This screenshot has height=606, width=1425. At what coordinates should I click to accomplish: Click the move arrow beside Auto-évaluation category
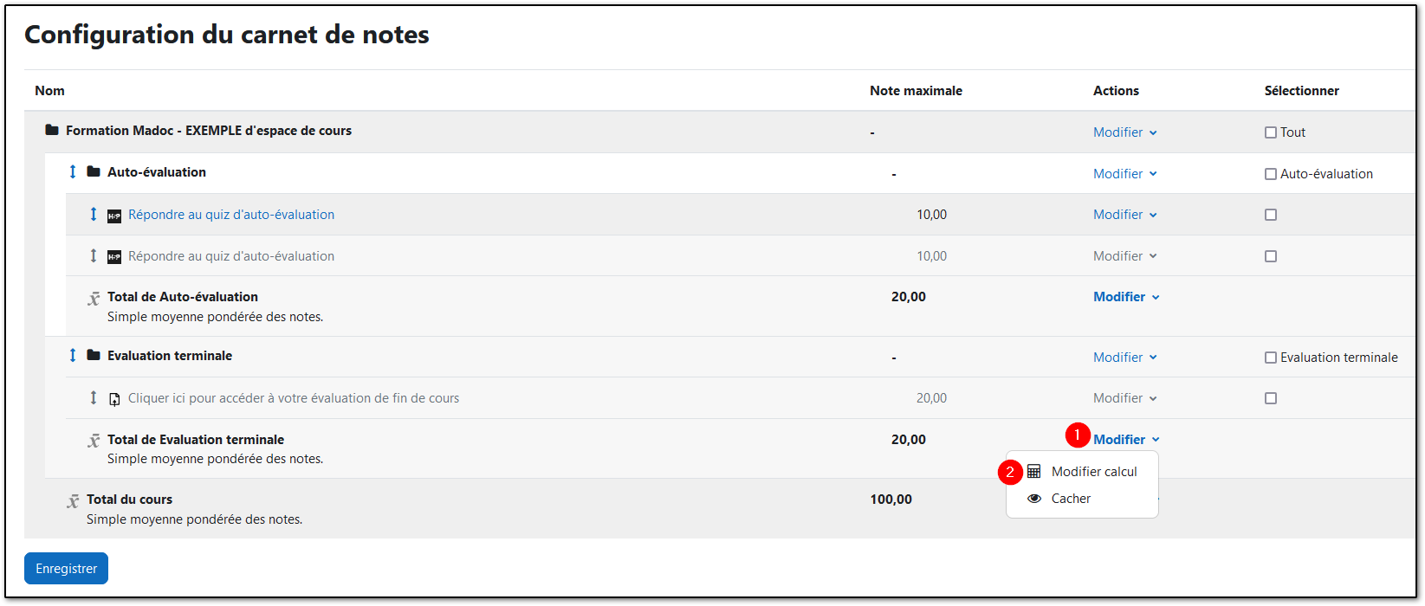pos(73,172)
